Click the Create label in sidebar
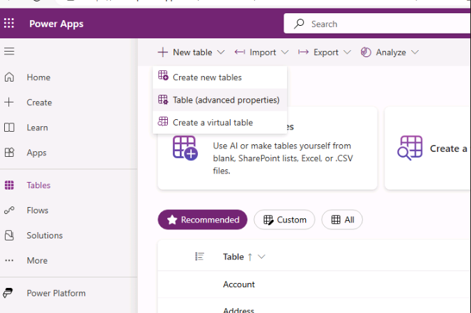Image resolution: width=471 pixels, height=313 pixels. (39, 102)
